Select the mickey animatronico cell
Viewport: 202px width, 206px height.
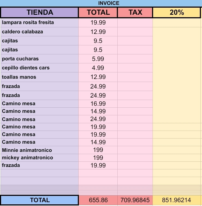point(40,158)
